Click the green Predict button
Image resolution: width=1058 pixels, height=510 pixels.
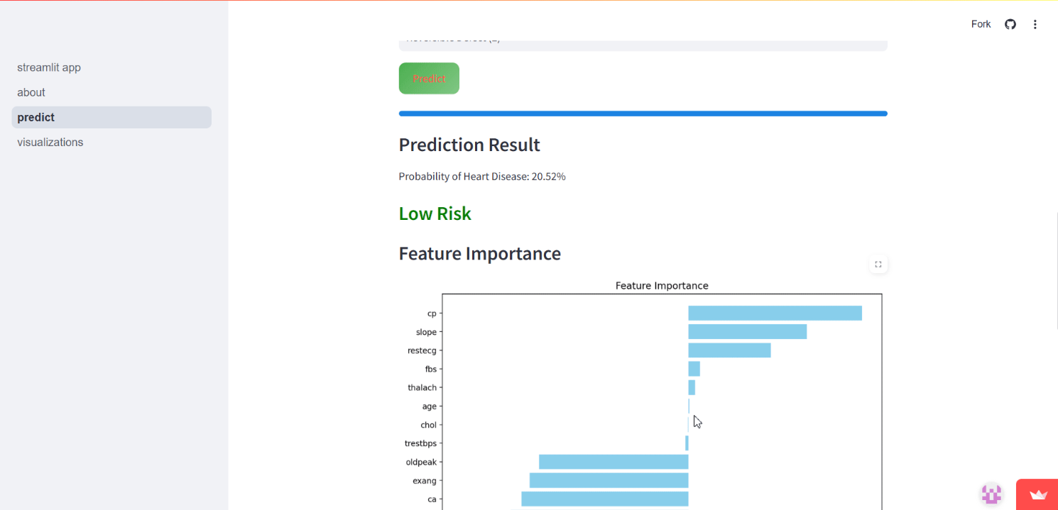pyautogui.click(x=429, y=78)
